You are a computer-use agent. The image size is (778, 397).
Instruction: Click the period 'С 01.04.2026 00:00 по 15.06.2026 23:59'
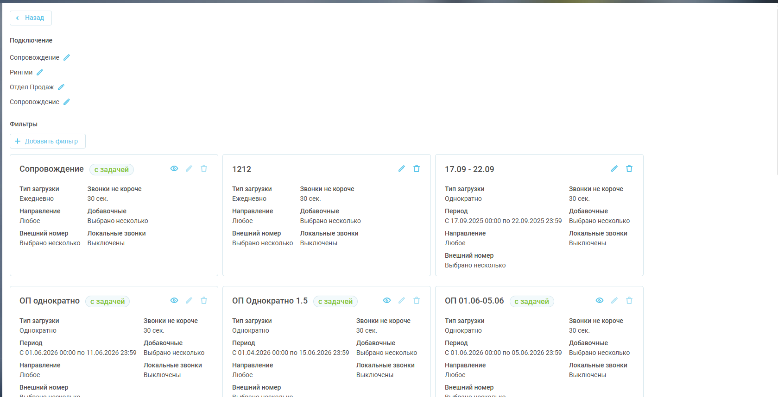point(291,353)
